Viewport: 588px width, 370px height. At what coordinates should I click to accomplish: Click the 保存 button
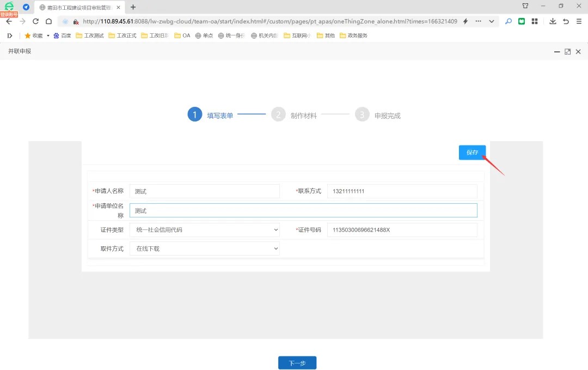[x=472, y=153]
